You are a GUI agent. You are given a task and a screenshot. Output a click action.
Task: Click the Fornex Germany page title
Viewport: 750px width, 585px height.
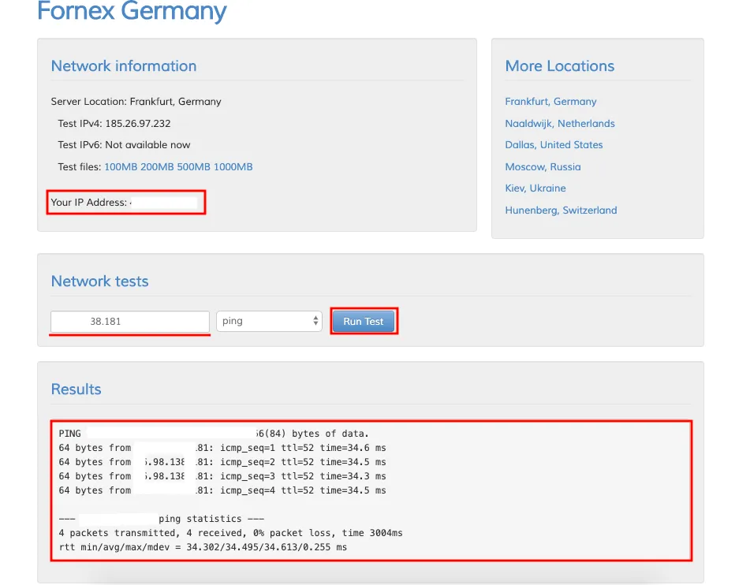(132, 10)
